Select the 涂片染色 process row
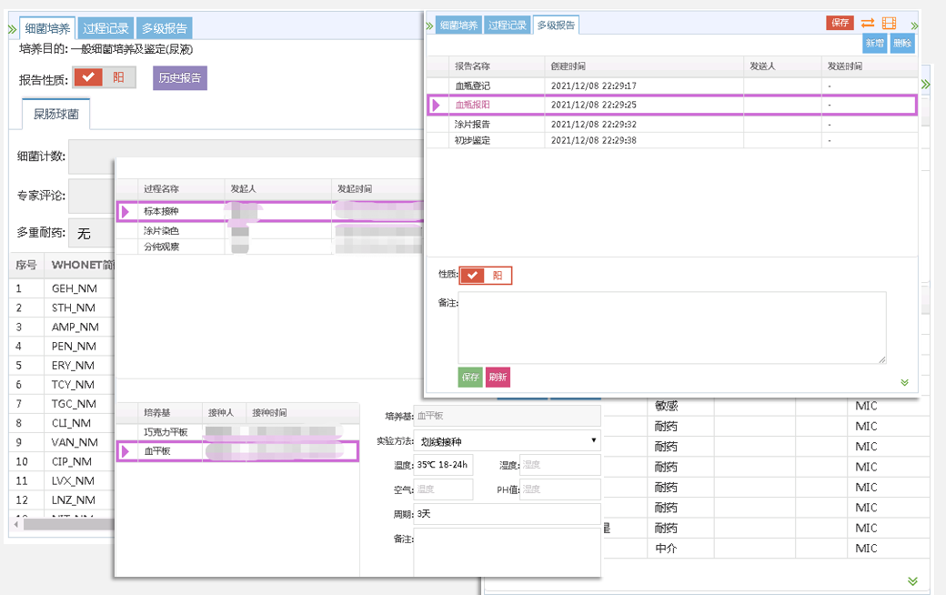Image resolution: width=946 pixels, height=595 pixels. click(x=270, y=230)
